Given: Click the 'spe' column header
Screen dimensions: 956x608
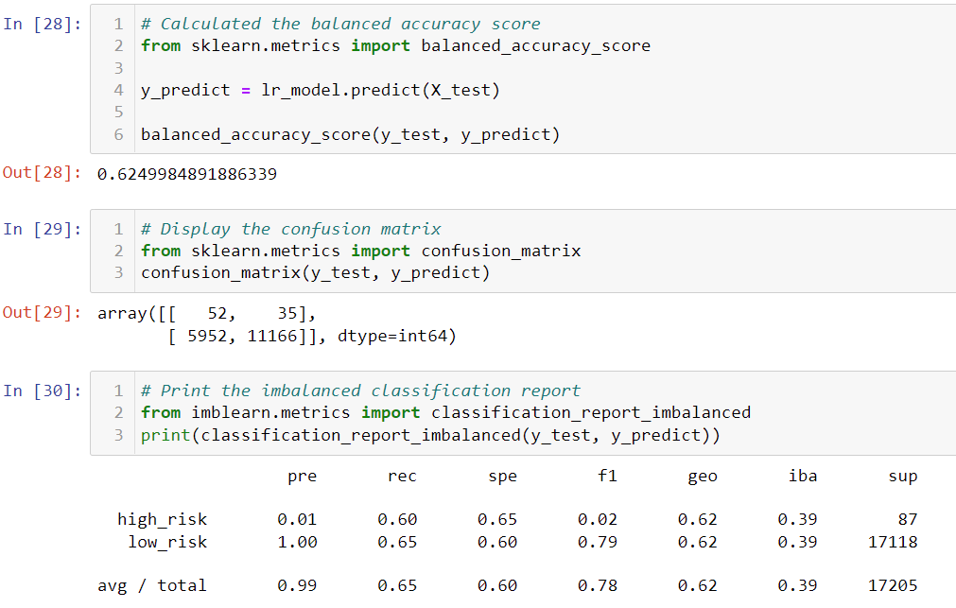Looking at the screenshot, I should [502, 477].
